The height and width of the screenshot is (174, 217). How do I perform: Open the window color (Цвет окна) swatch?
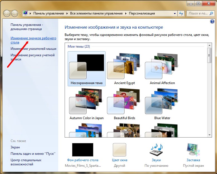(x=120, y=150)
